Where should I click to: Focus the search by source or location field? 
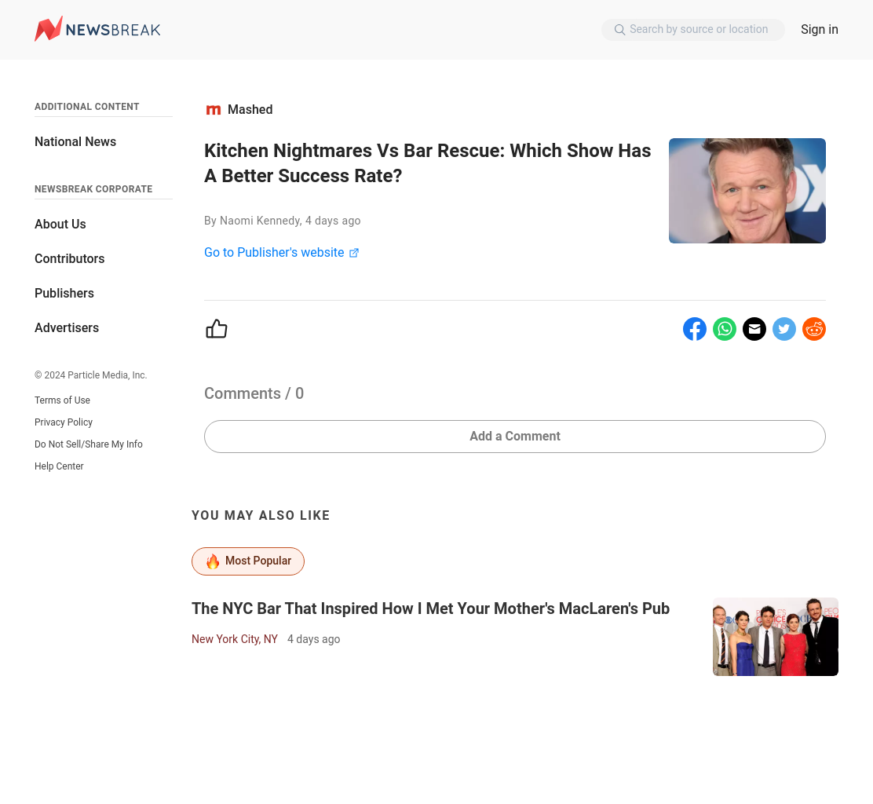point(693,30)
